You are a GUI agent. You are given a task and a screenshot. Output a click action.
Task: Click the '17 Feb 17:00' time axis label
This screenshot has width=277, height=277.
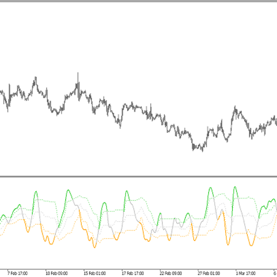pyautogui.click(x=134, y=273)
